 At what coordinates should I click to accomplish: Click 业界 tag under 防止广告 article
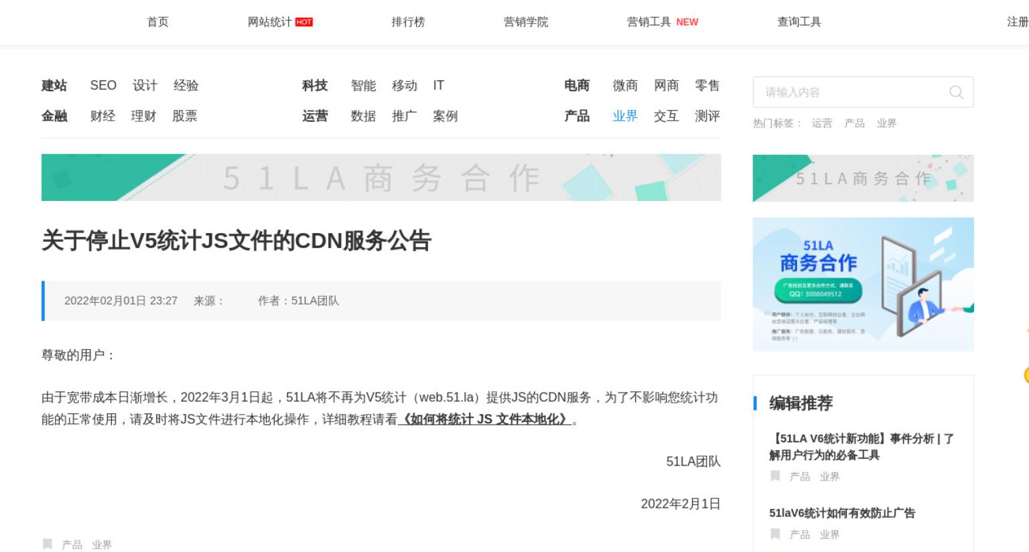[829, 535]
